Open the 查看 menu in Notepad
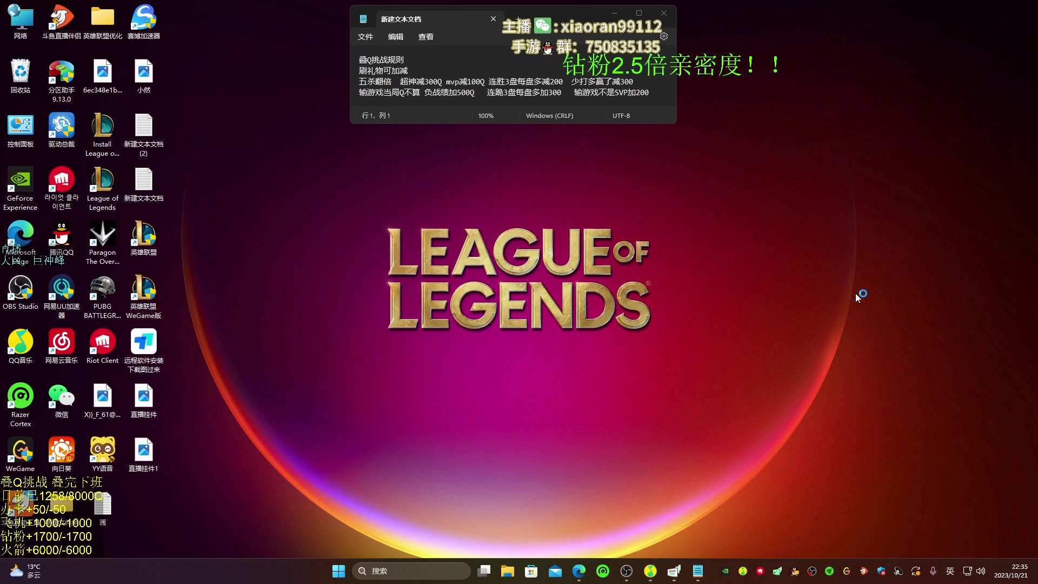The image size is (1038, 584). coord(426,37)
